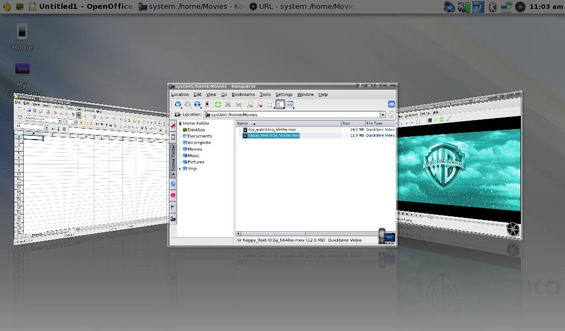Open the Home icon on the desktop
This screenshot has width=565, height=331.
[x=22, y=36]
